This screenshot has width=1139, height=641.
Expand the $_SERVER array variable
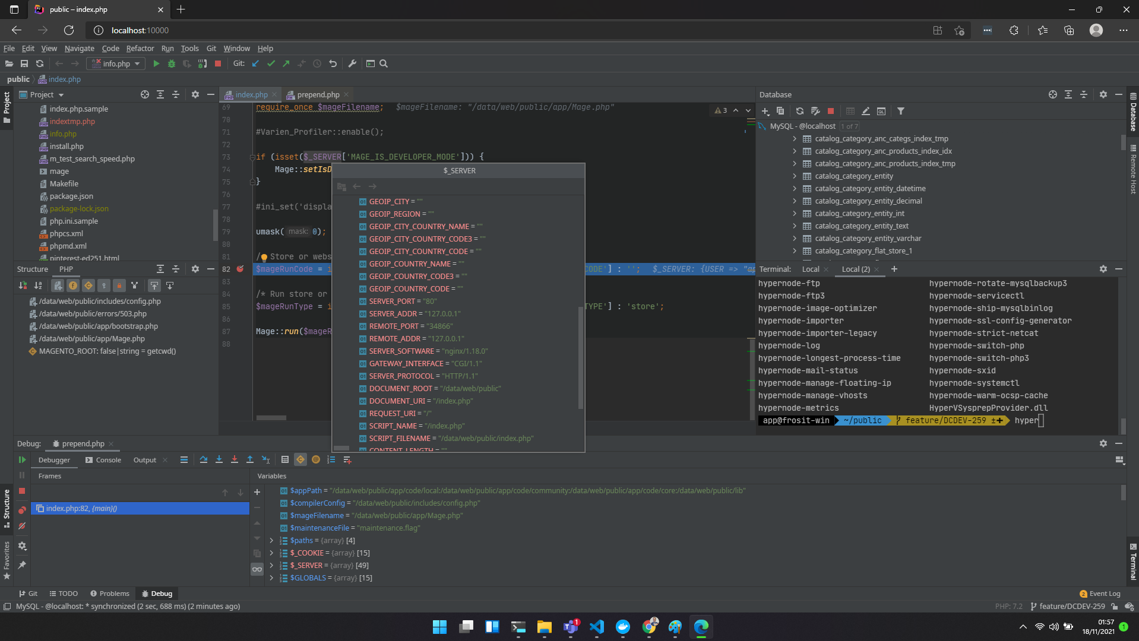(x=271, y=565)
